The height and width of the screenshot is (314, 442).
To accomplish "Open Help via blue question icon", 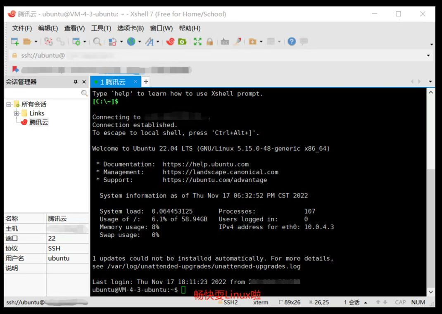I will pyautogui.click(x=292, y=42).
